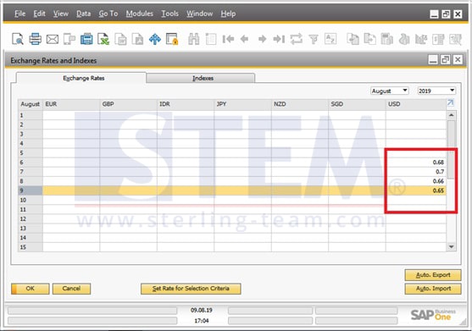Click the EUR column header
Screen dimensions: 472x331
[x=71, y=104]
